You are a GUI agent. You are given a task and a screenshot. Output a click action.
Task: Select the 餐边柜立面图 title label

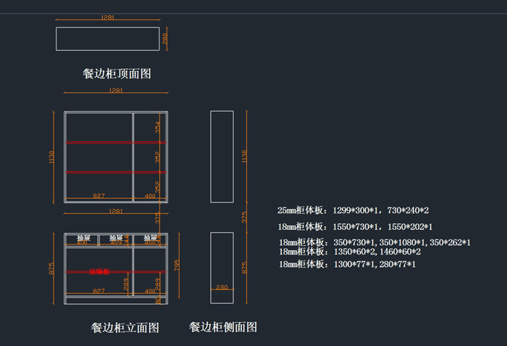tap(125, 328)
